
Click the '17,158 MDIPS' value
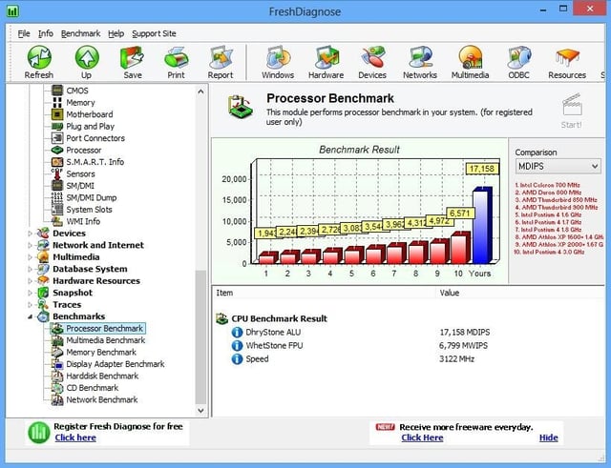(x=465, y=333)
